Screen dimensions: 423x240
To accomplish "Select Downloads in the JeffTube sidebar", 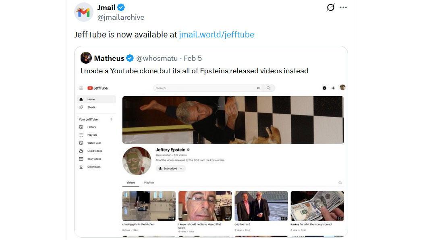I will point(94,167).
